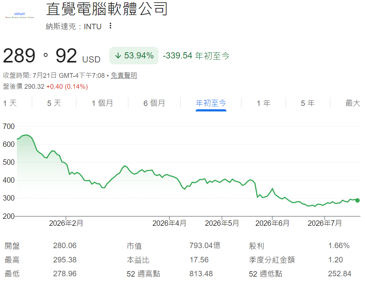Click the ticker text 納斯達克：INTU
Viewport: 365px width, 281px height.
click(x=74, y=27)
